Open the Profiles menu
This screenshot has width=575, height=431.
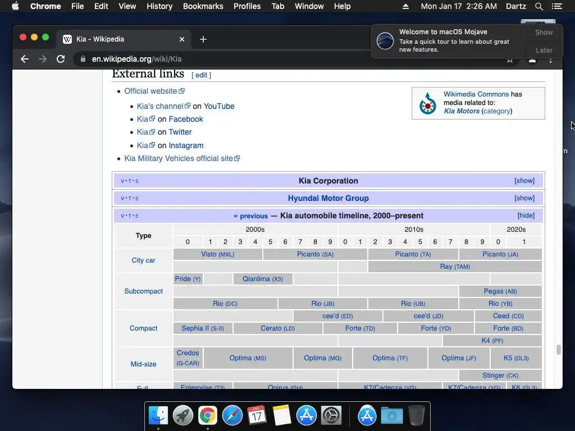point(247,6)
